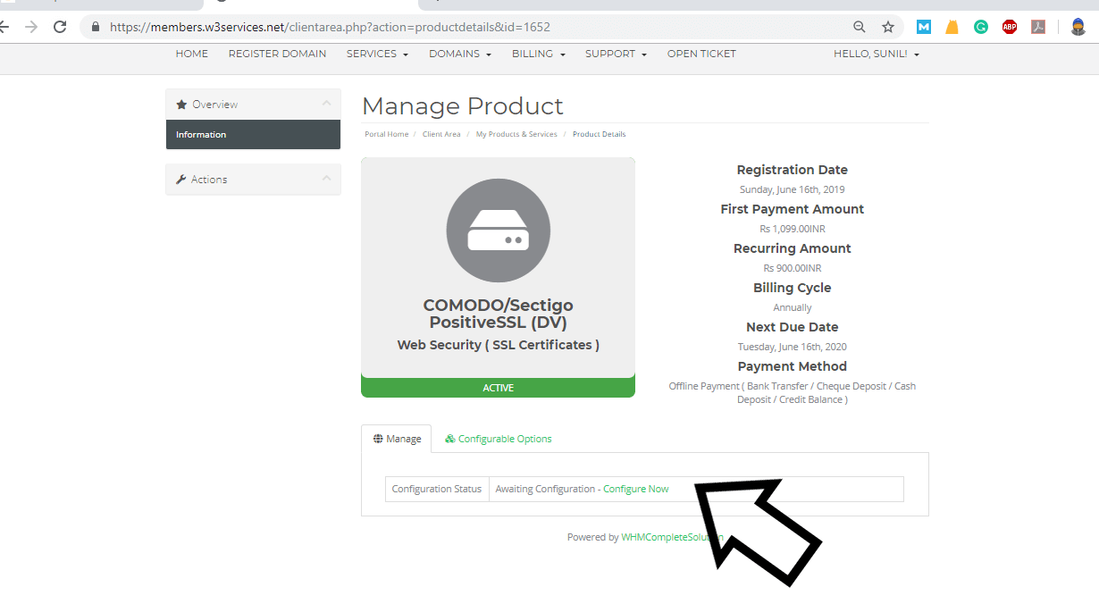The width and height of the screenshot is (1099, 604).
Task: Click the WHMCompleteSolution link
Action: [x=672, y=537]
